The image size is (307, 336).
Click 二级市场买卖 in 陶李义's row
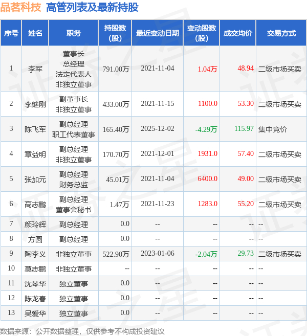[x=280, y=254]
